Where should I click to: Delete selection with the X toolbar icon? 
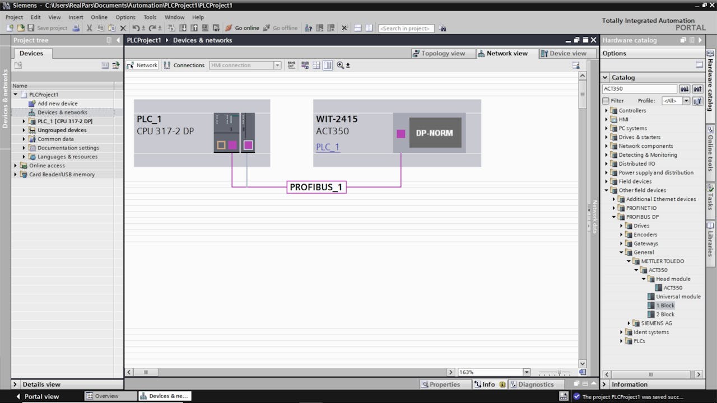click(123, 28)
